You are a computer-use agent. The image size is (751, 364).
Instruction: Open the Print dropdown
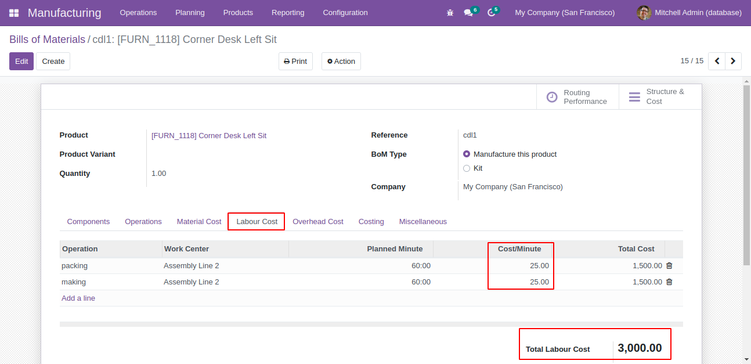(295, 62)
